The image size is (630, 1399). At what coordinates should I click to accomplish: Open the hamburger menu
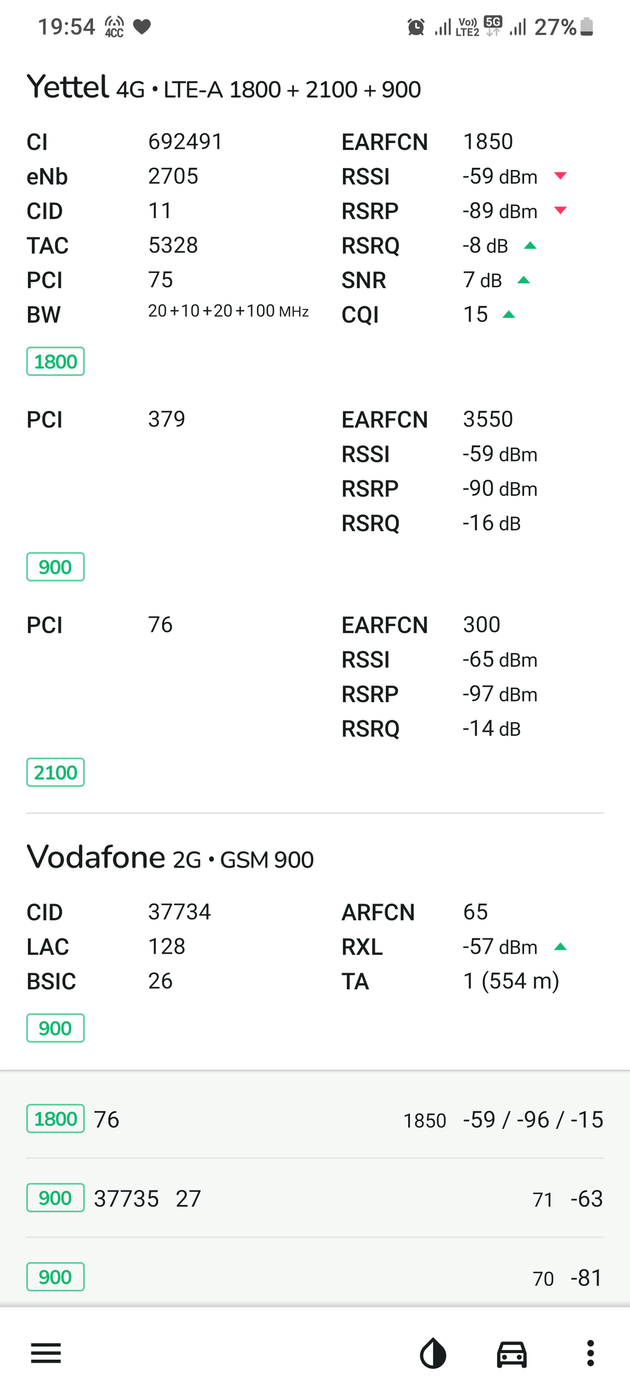(46, 1353)
